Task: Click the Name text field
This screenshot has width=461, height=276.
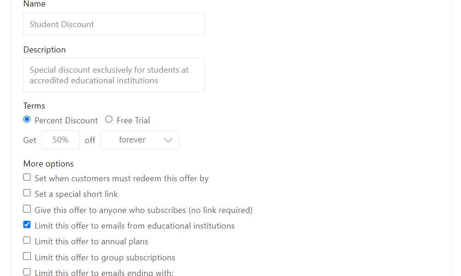Action: point(113,23)
